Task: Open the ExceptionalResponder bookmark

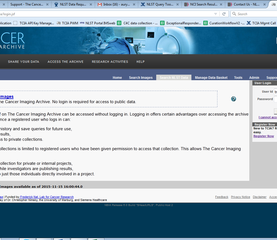Action: click(x=181, y=23)
